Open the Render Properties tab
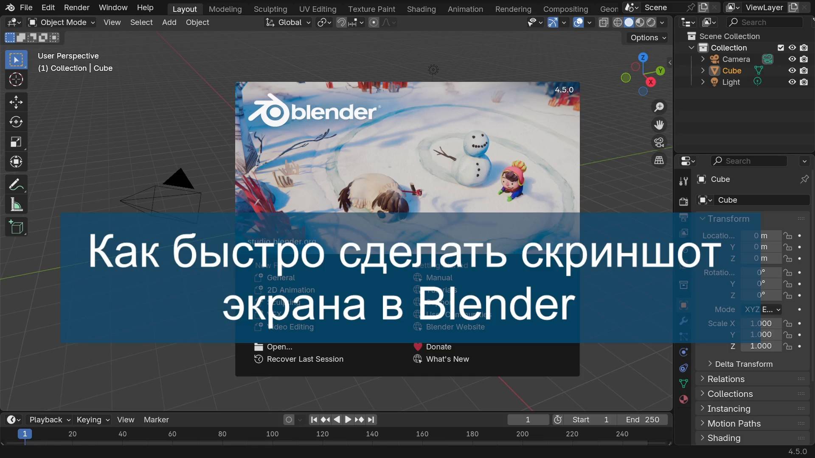The height and width of the screenshot is (458, 815). click(683, 201)
